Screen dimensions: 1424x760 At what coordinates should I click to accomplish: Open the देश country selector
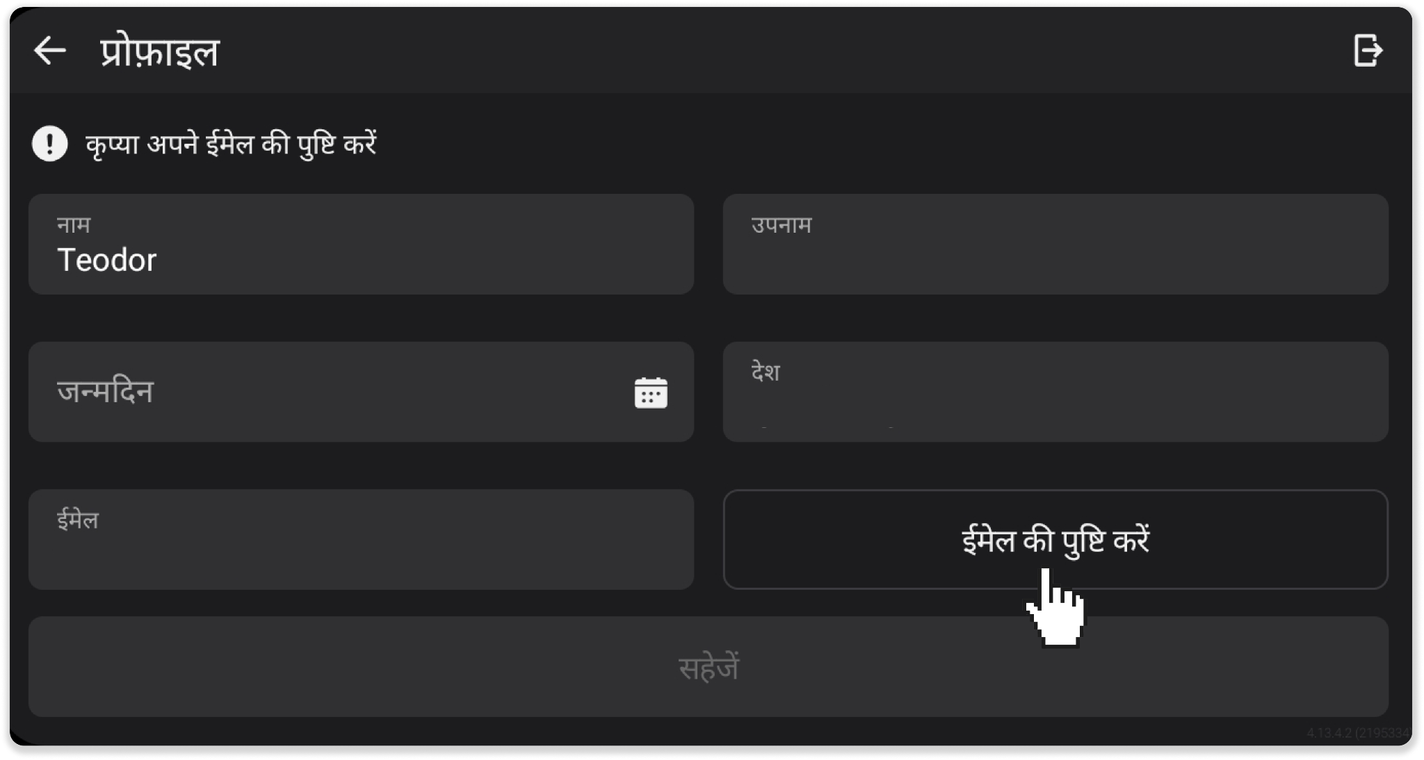(x=1055, y=392)
